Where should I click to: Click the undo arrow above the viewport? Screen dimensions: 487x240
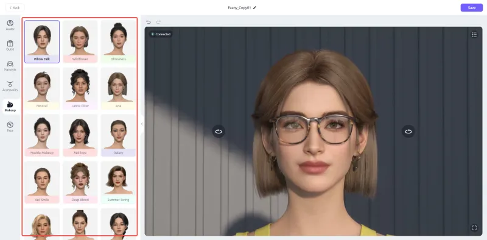point(149,22)
